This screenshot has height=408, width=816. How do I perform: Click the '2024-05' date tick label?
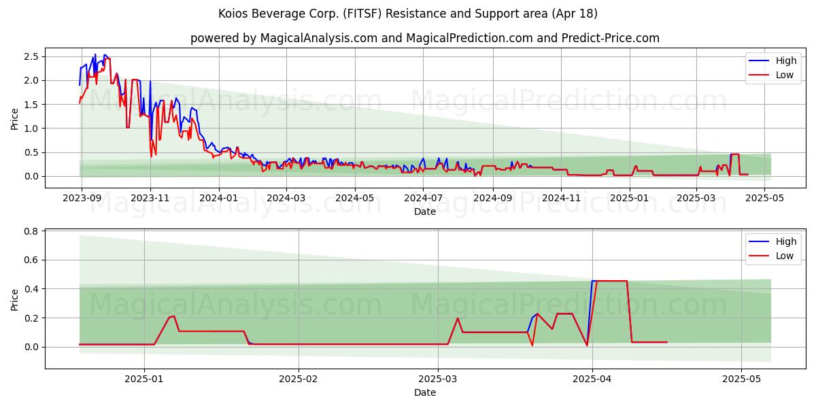click(355, 198)
